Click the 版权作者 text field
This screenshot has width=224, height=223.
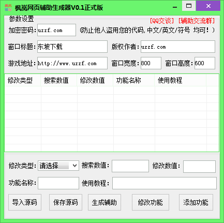coord(178,47)
